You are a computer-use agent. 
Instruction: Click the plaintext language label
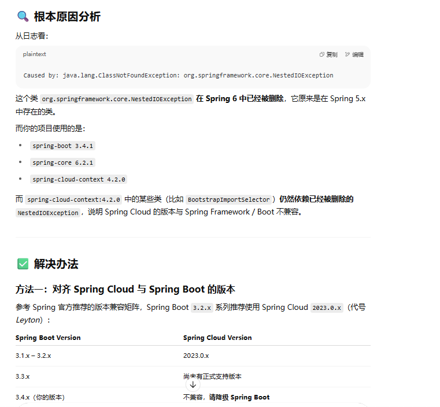coord(35,54)
